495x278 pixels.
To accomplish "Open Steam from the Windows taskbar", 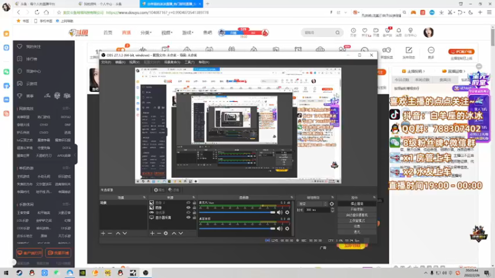I will click(19, 272).
